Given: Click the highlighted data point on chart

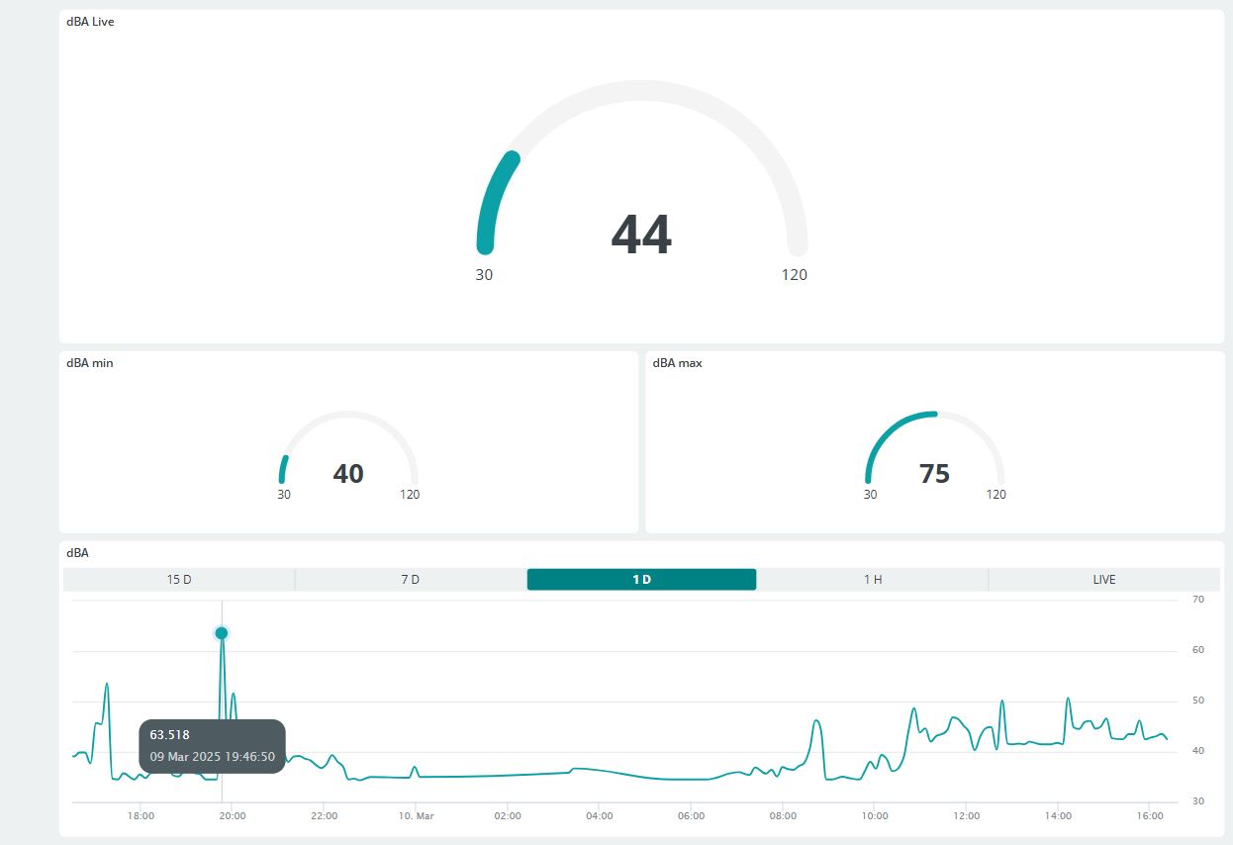Looking at the screenshot, I should 222,633.
